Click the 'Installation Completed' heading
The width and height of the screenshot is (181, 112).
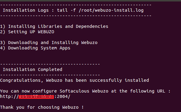(x=33, y=69)
